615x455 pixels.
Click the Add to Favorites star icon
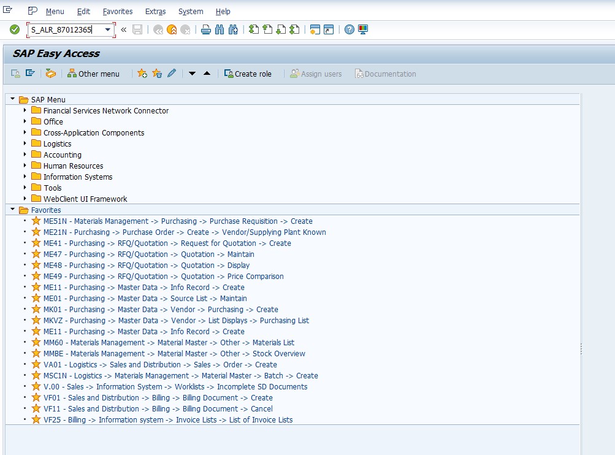(142, 74)
